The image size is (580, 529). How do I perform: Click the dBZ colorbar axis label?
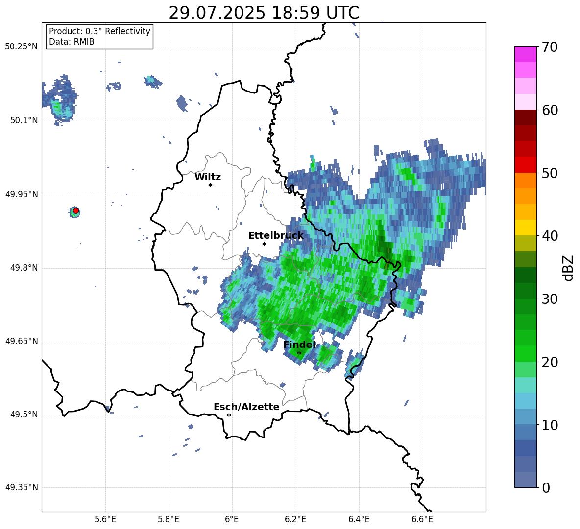pyautogui.click(x=569, y=268)
